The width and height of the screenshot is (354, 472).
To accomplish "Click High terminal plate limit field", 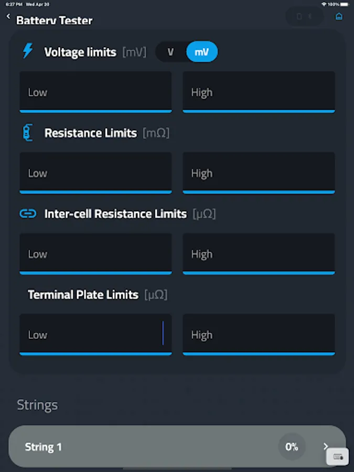I will pyautogui.click(x=259, y=335).
